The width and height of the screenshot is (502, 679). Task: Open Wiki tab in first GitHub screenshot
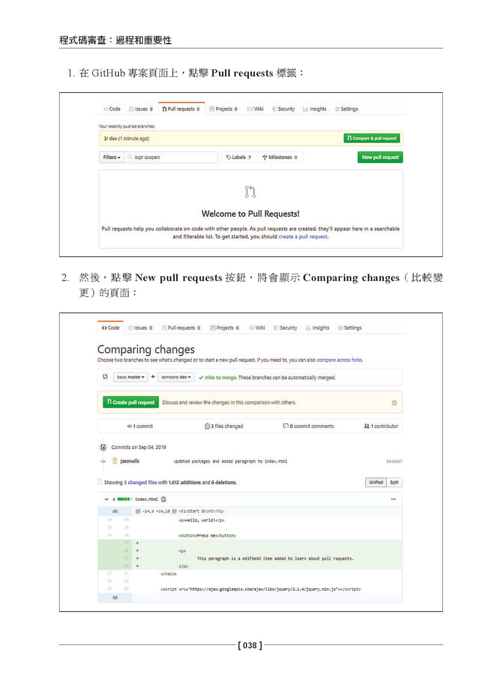point(256,109)
